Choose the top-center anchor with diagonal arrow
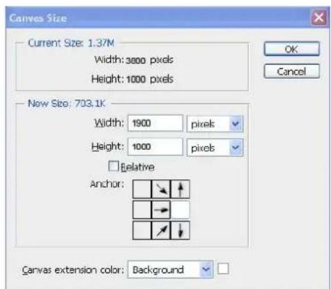Viewport: 331px width, 289px height. (x=161, y=189)
